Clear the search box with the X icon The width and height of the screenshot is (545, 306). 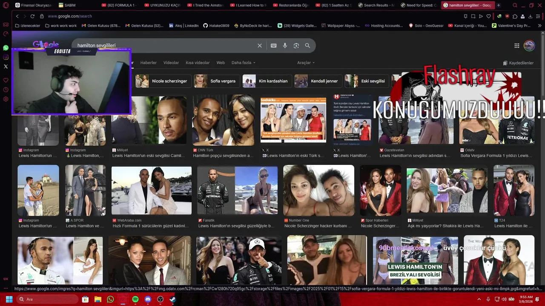pos(260,45)
